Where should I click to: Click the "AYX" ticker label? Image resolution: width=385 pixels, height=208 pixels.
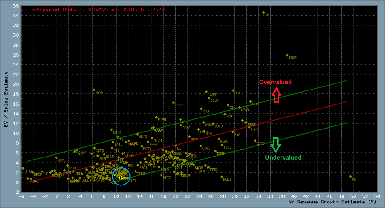coord(238,134)
